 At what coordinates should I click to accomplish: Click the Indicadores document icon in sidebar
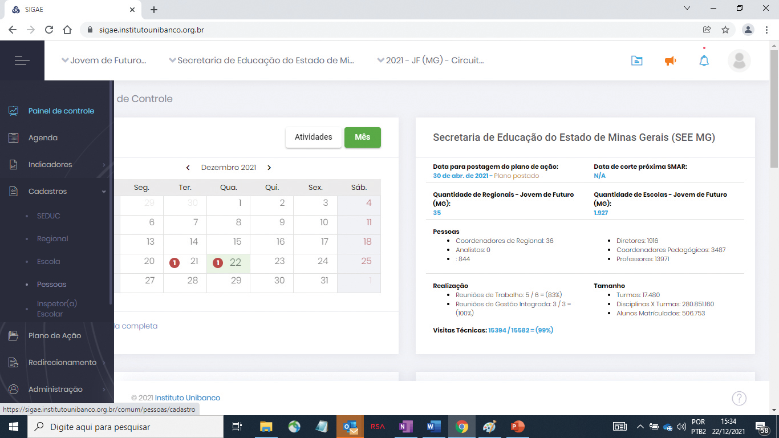(14, 164)
